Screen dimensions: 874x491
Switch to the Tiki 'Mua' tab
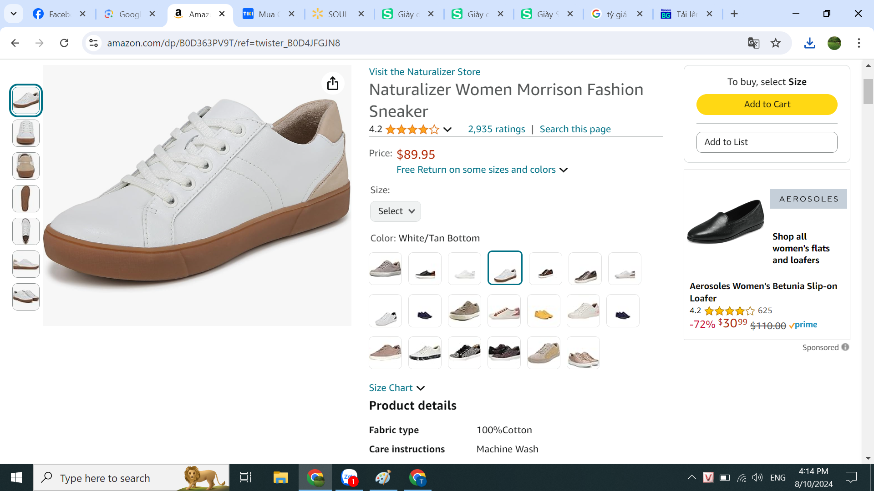click(266, 14)
